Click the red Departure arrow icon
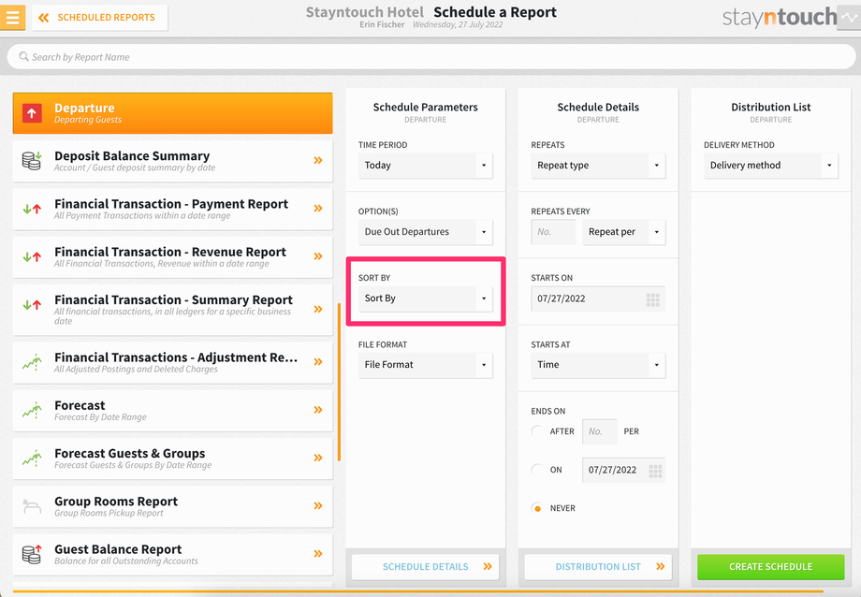The image size is (861, 597). (32, 113)
